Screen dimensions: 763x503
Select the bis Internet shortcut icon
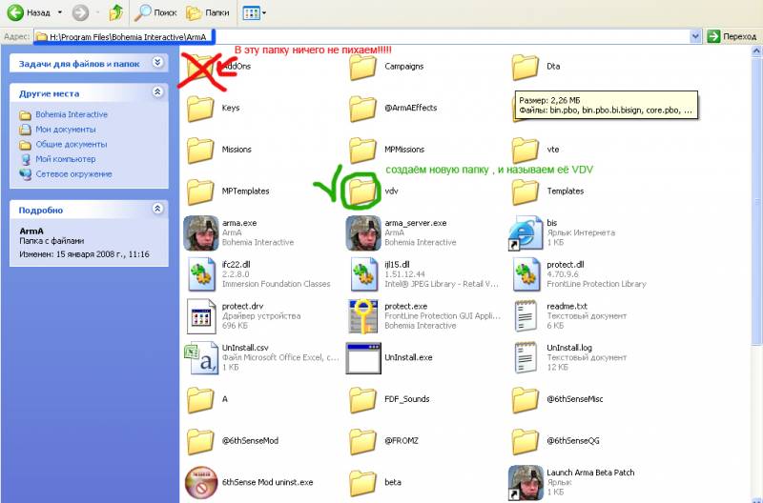coord(526,233)
